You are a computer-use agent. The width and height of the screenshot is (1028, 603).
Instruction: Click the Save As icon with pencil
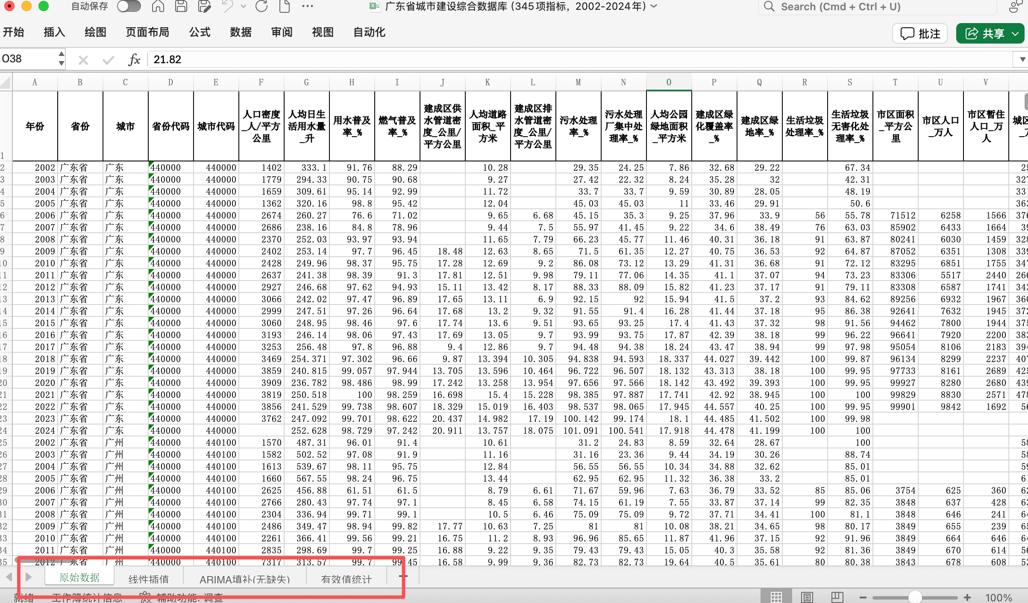pos(204,6)
